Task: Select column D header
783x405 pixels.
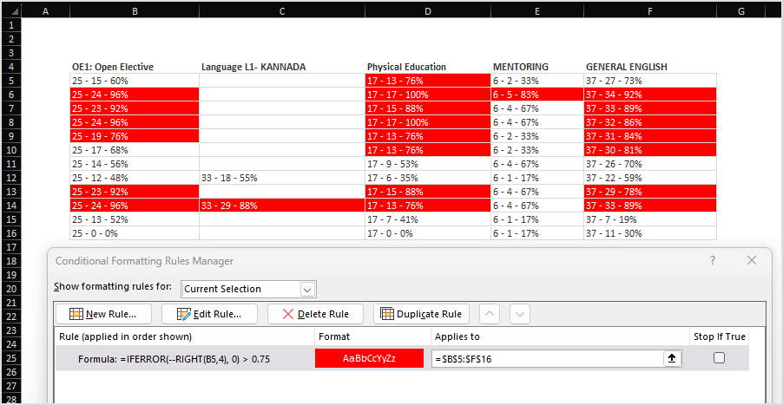Action: (428, 11)
